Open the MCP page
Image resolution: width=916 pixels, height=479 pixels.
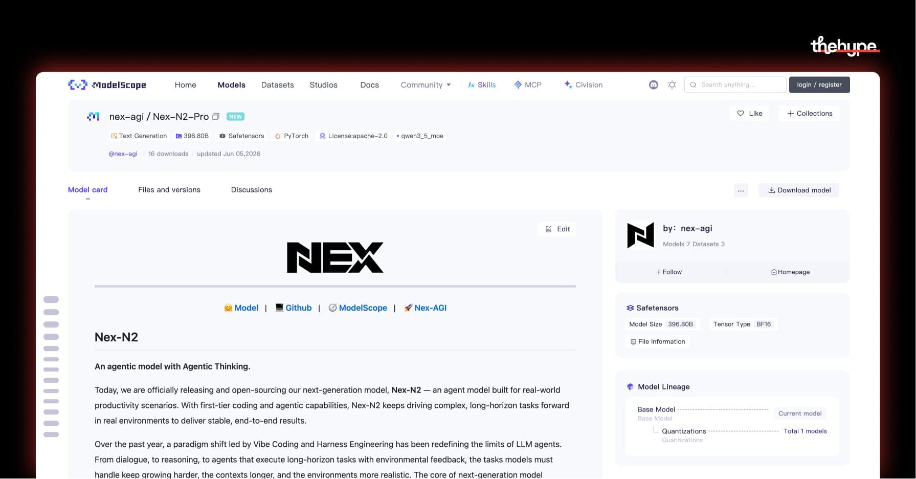coord(528,85)
